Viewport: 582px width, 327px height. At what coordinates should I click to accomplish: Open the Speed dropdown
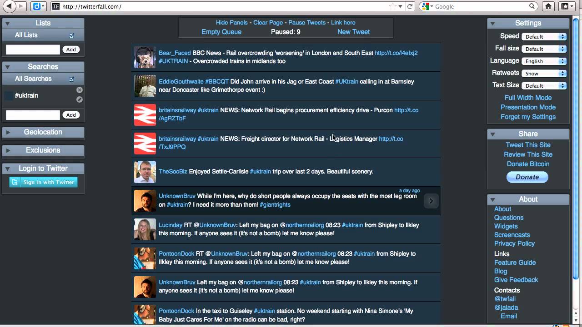tap(544, 36)
